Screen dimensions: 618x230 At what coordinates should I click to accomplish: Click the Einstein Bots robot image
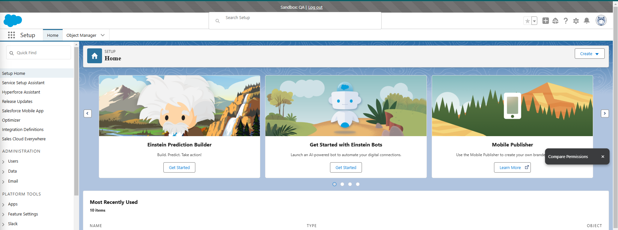346,106
